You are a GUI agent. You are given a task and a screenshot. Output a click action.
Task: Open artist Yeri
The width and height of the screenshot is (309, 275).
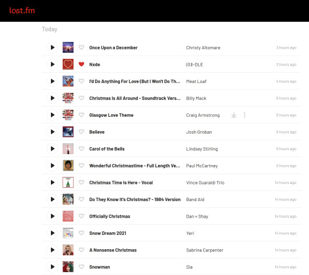[190, 233]
